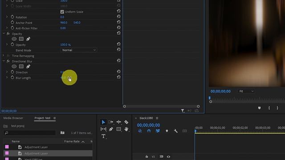
Task: Mark In point in Program Monitor
Action: click(x=269, y=108)
